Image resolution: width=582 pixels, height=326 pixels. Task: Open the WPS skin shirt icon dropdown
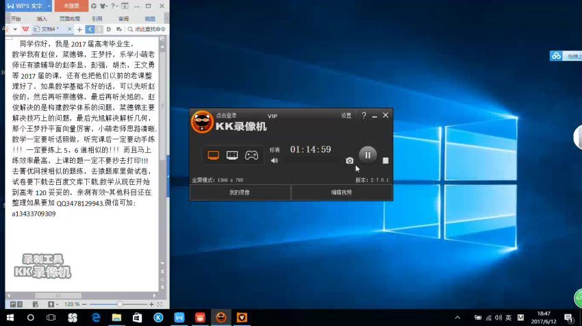[x=103, y=6]
